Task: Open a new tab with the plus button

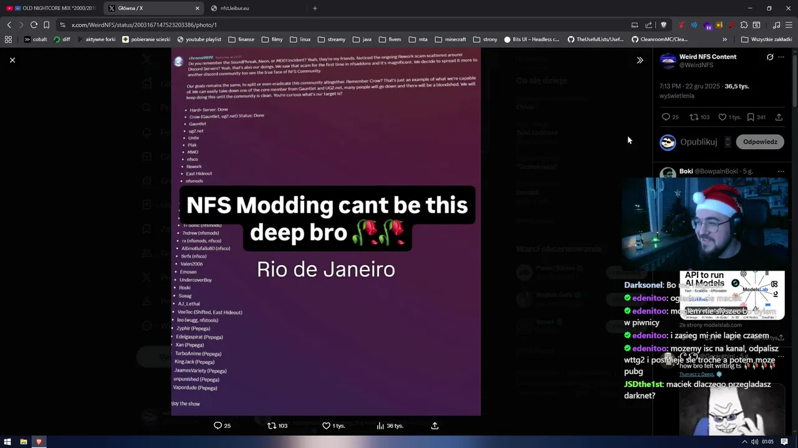Action: point(315,8)
